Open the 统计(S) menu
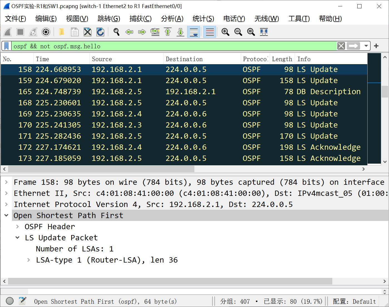 (x=203, y=19)
